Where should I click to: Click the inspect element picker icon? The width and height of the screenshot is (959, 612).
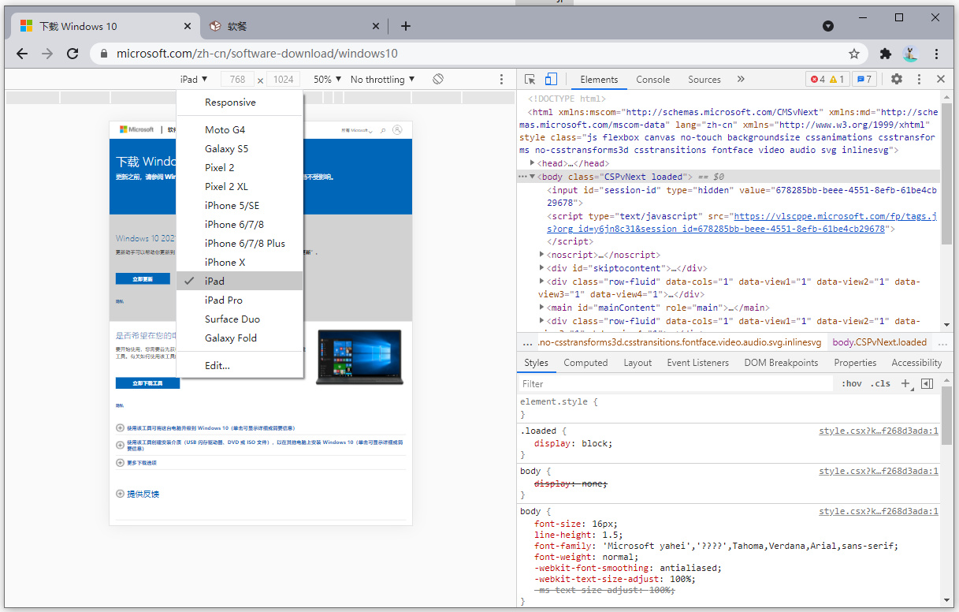(530, 80)
